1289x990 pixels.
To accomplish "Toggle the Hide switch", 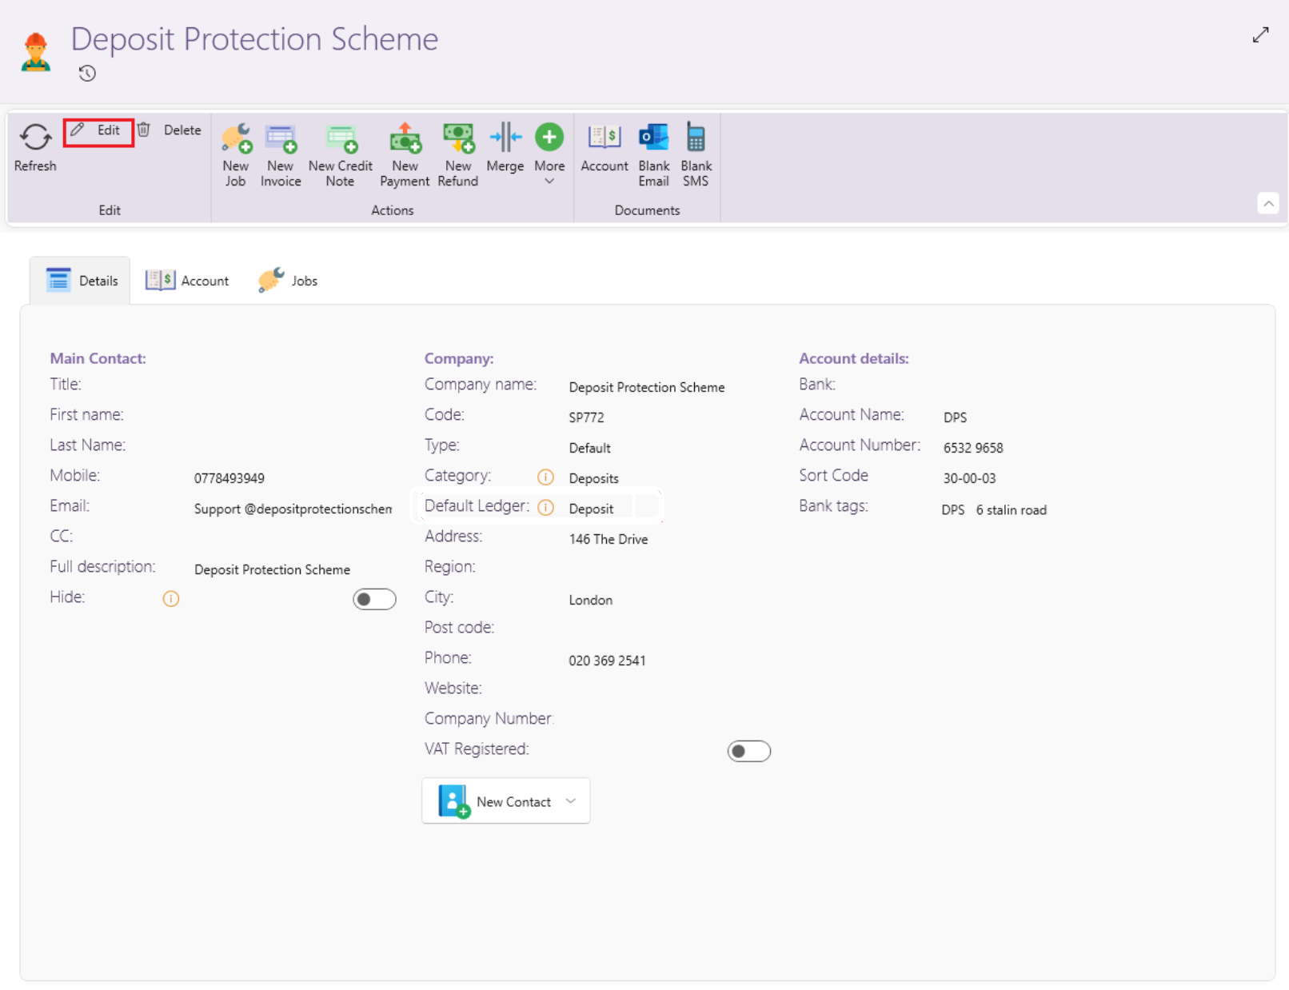I will 374,599.
